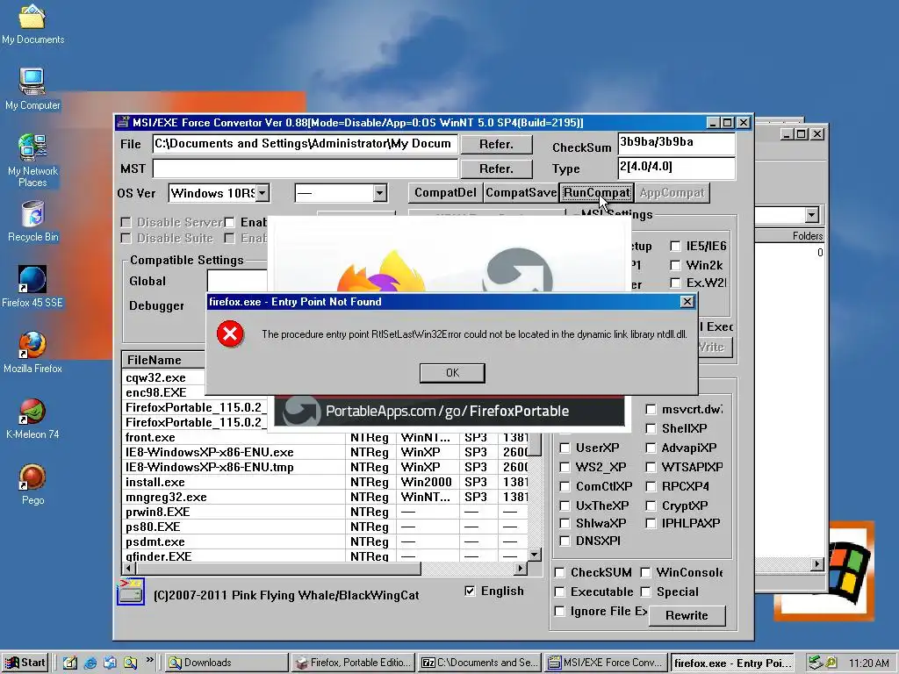Open the Start menu

pyautogui.click(x=25, y=663)
